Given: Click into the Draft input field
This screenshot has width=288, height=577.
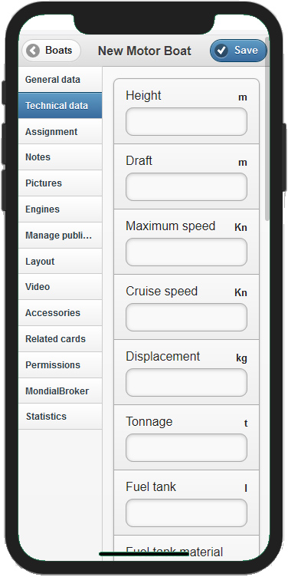Looking at the screenshot, I should (186, 187).
